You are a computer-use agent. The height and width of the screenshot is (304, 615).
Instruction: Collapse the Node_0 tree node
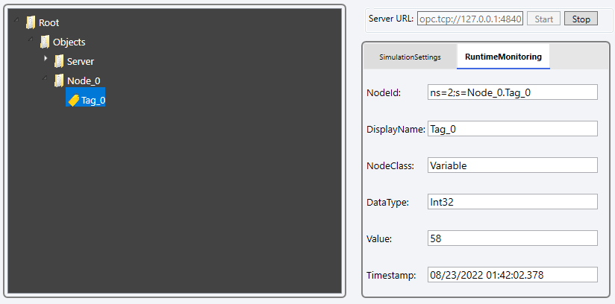(x=46, y=77)
